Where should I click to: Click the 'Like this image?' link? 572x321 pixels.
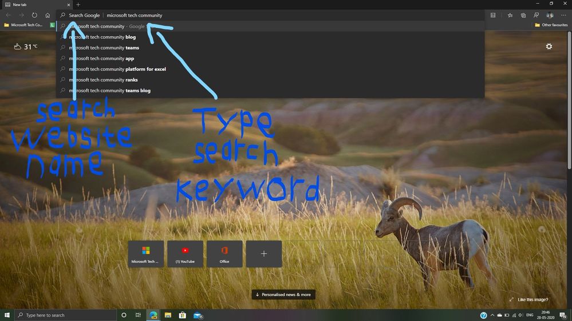529,299
